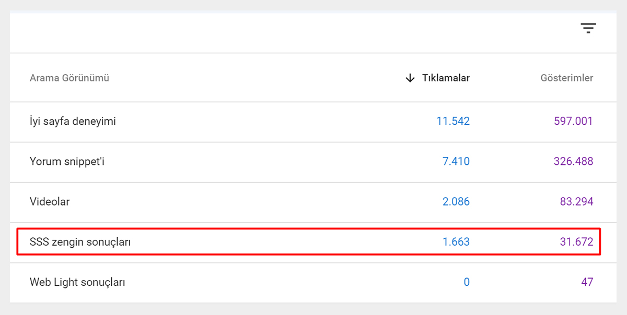Click the 11.542 clicks value
This screenshot has height=315, width=627.
(453, 122)
